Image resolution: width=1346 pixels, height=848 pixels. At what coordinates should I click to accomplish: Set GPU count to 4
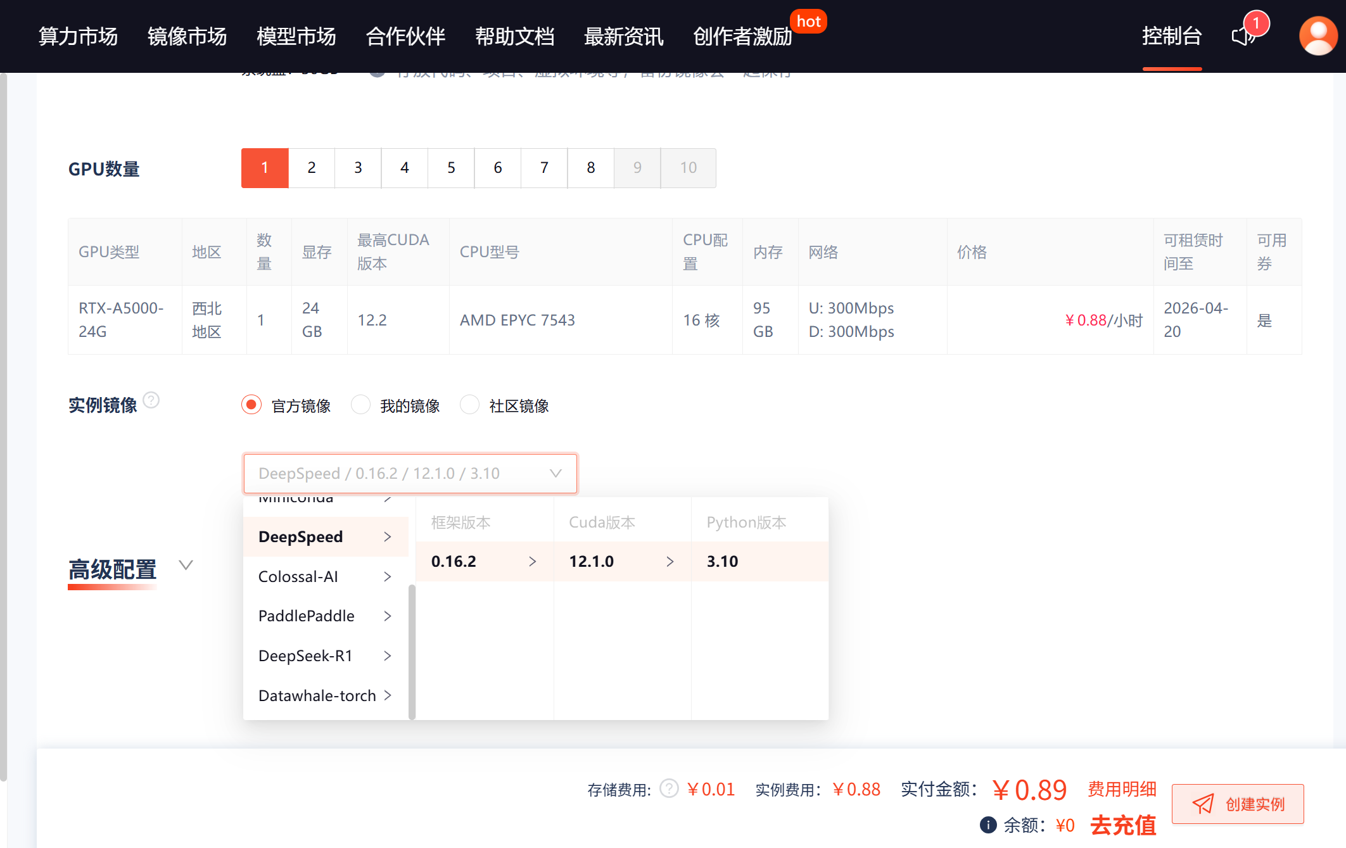pos(404,168)
